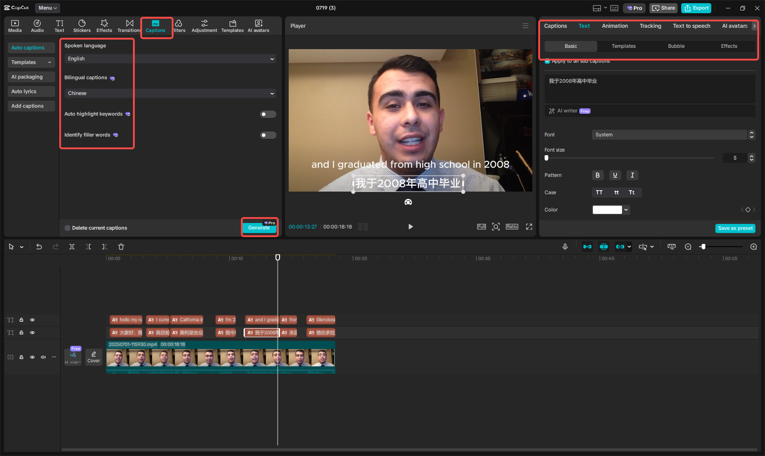
Task: Select Auto lyrics in the sidebar
Action: (31, 91)
